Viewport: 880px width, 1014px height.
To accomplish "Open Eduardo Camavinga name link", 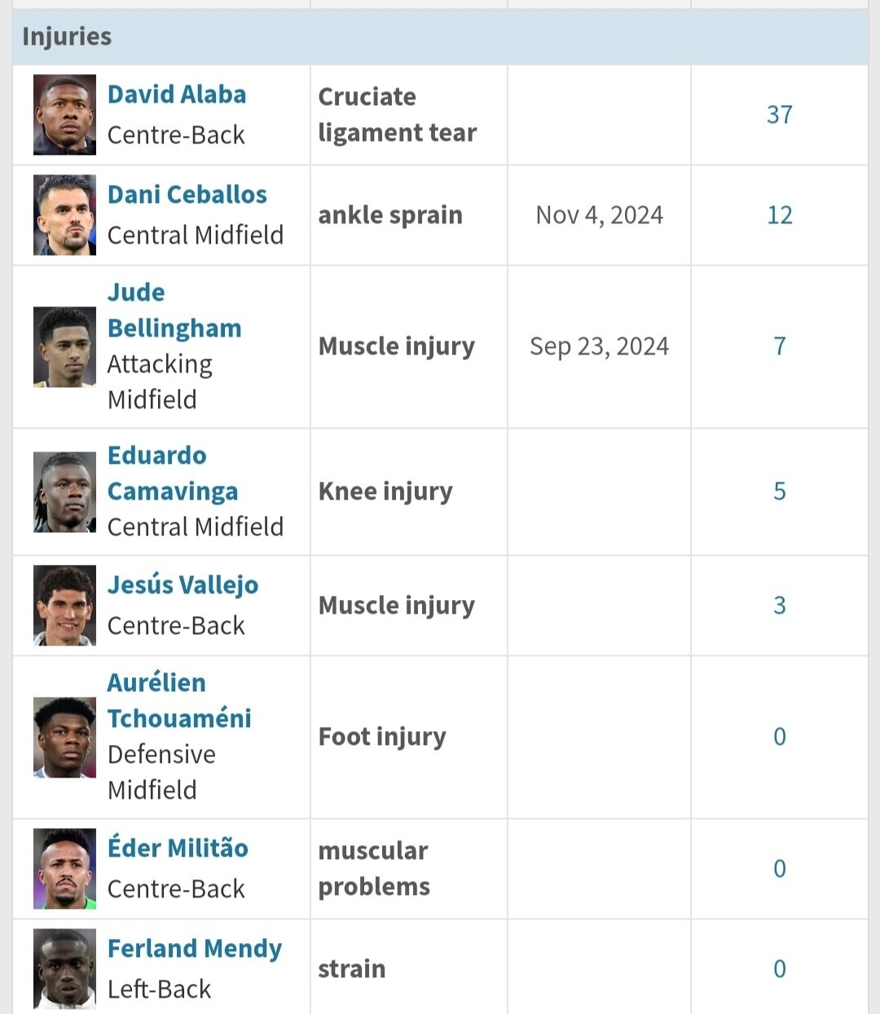I will (x=173, y=474).
